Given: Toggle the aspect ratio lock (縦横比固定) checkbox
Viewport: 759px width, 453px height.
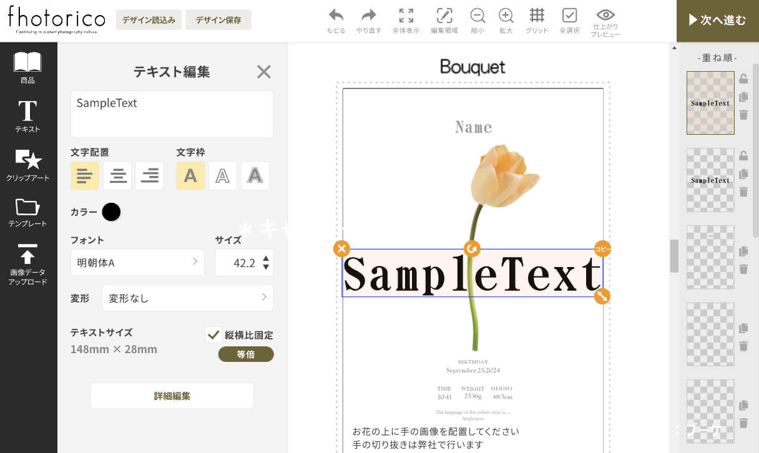Looking at the screenshot, I should [x=213, y=334].
